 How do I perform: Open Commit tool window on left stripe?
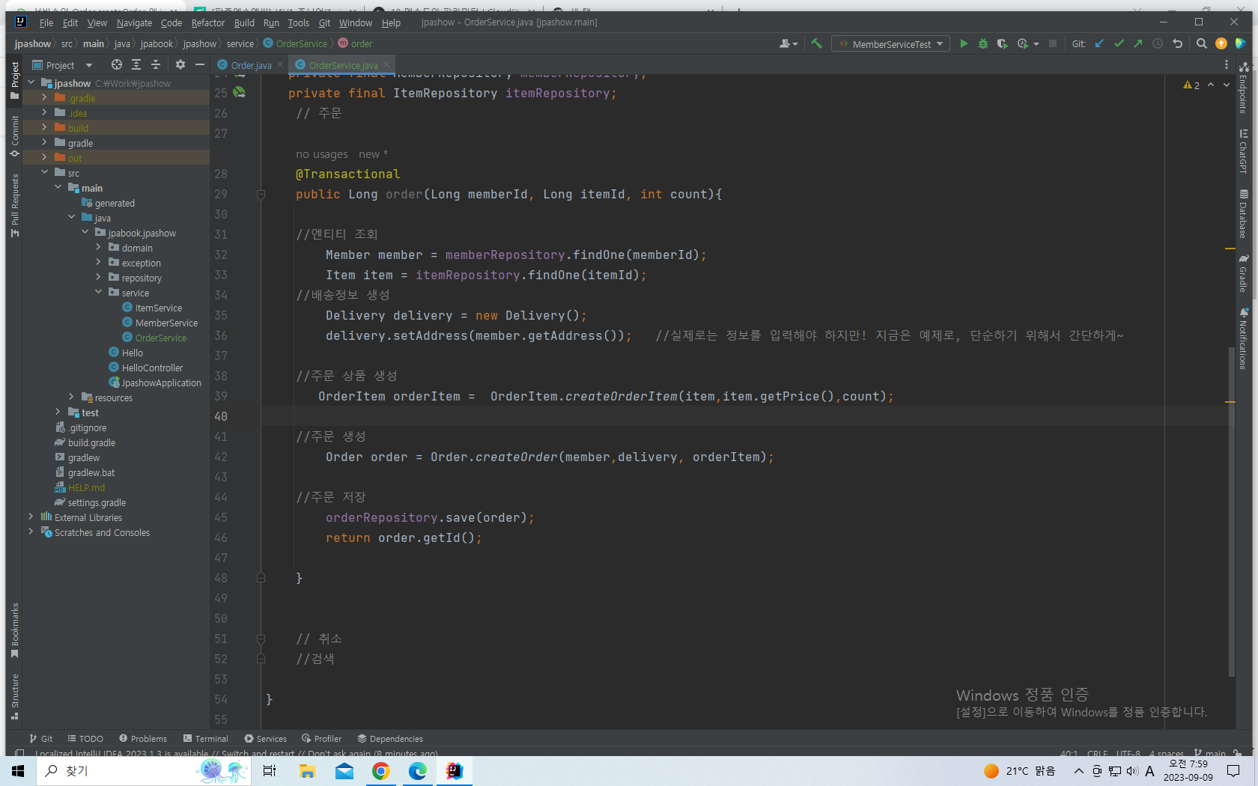tap(14, 135)
